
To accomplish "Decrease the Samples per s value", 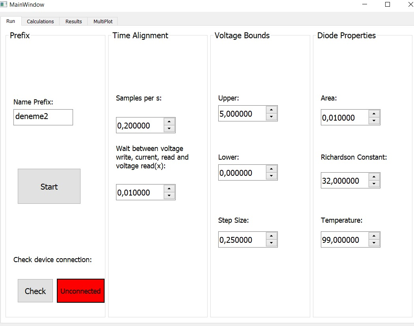I will 169,129.
